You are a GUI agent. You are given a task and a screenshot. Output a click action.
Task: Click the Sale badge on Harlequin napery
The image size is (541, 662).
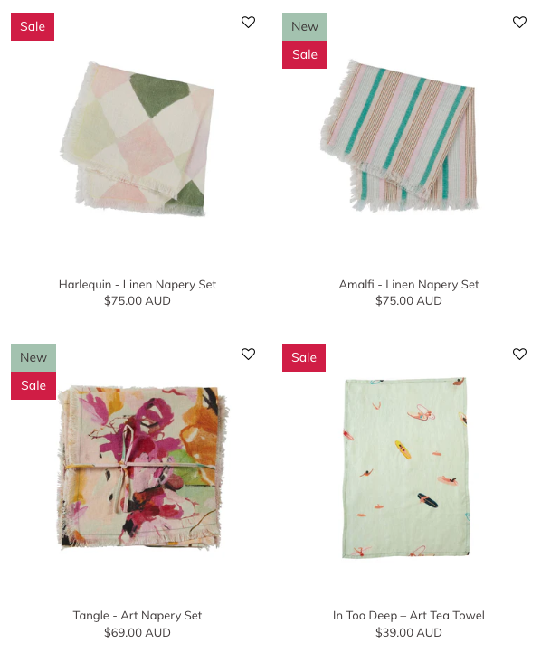[x=33, y=26]
